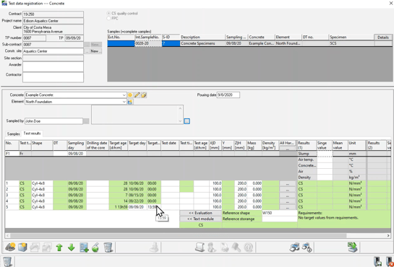Click the first toolbar icon with yellow star

tap(10, 248)
